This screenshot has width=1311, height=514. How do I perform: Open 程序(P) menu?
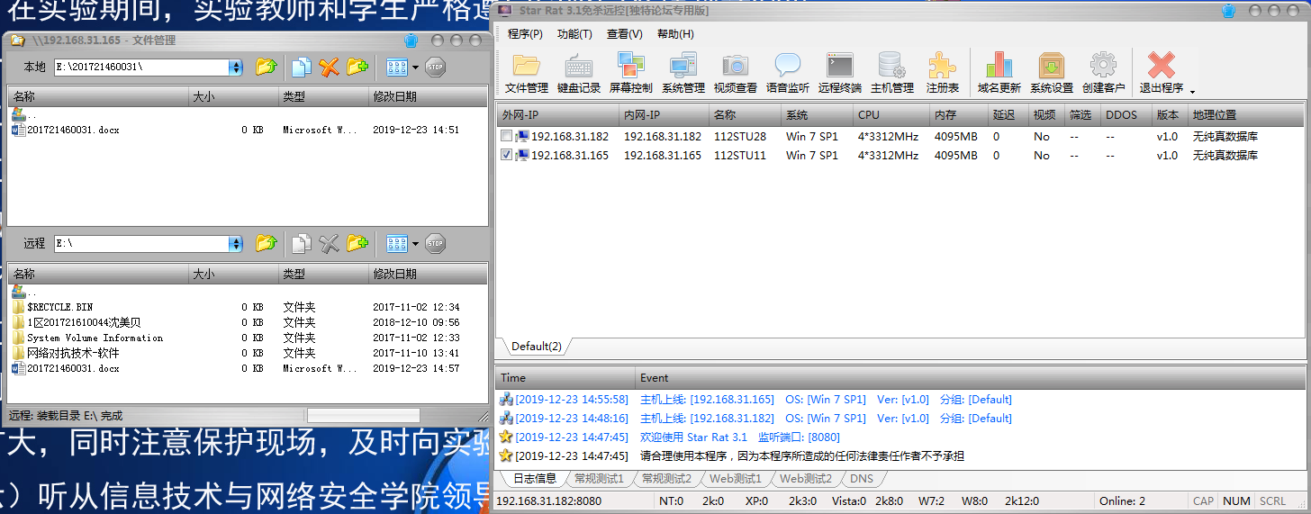[525, 34]
